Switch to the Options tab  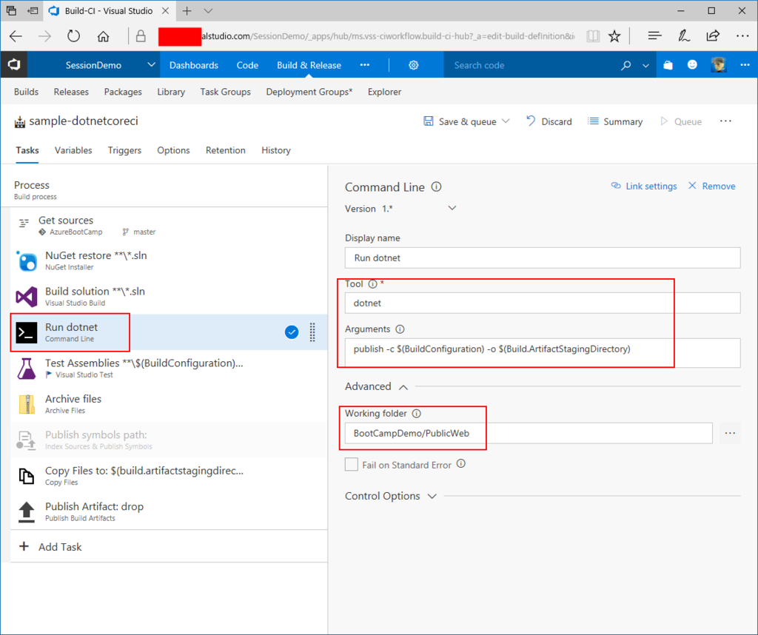(173, 150)
